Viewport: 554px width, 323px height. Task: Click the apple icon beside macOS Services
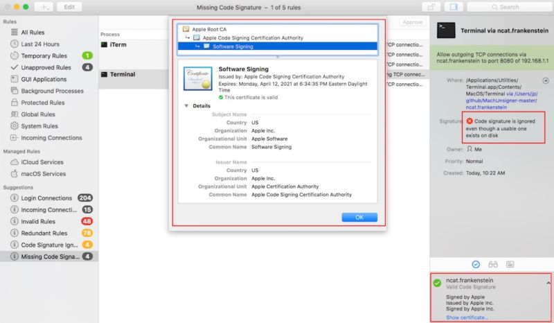(x=14, y=173)
